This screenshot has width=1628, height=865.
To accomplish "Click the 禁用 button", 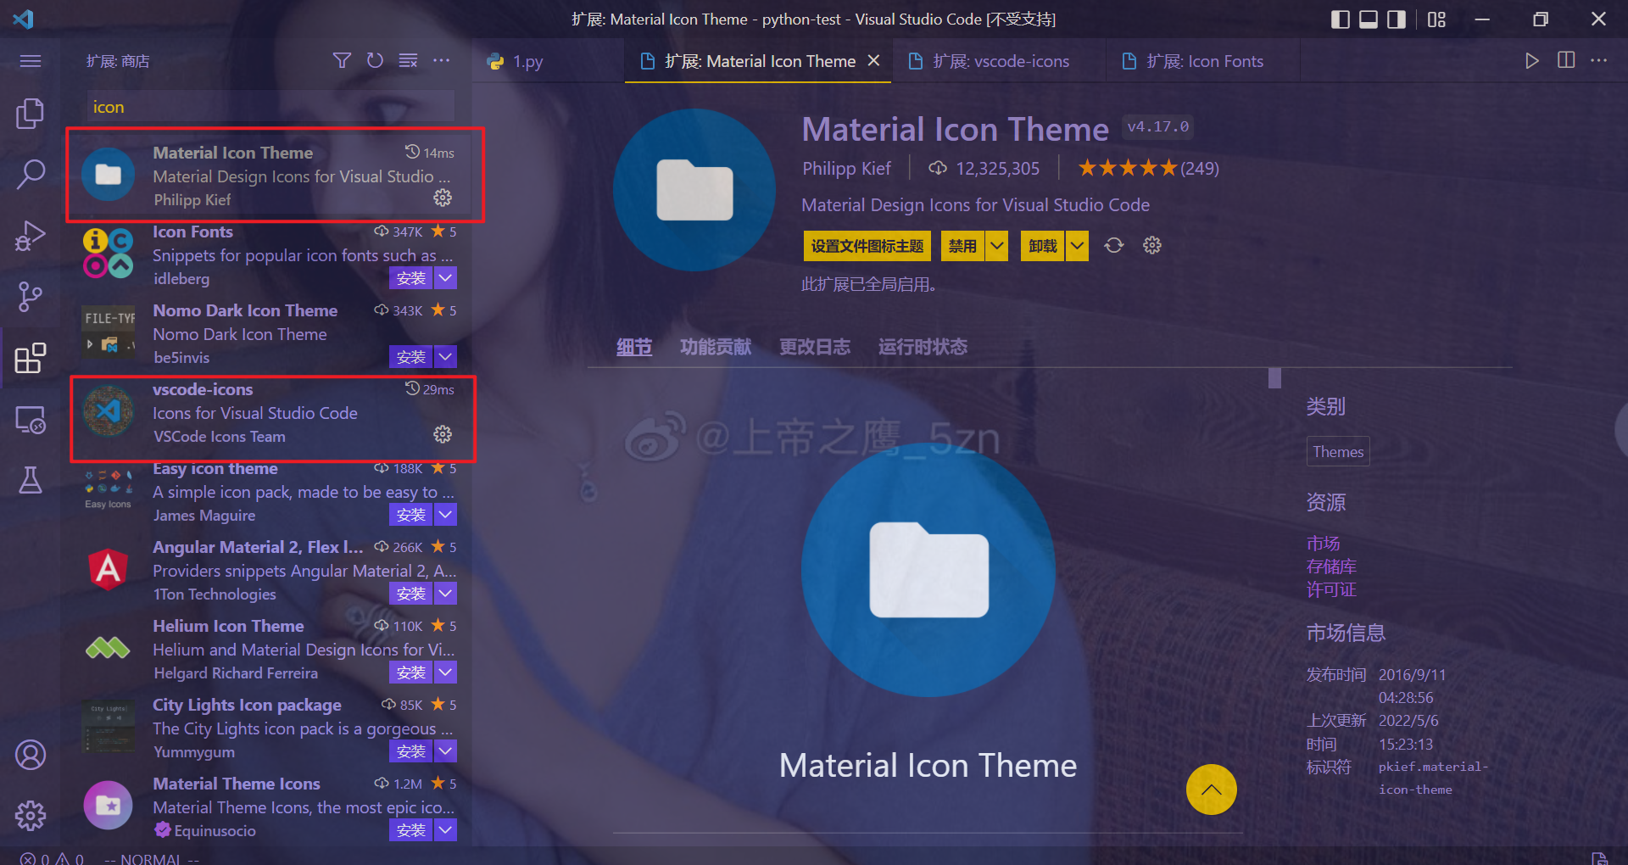I will click(x=962, y=246).
